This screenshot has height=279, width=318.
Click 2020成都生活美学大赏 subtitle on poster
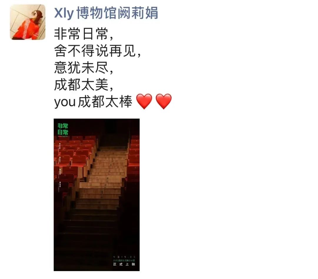coord(124,260)
